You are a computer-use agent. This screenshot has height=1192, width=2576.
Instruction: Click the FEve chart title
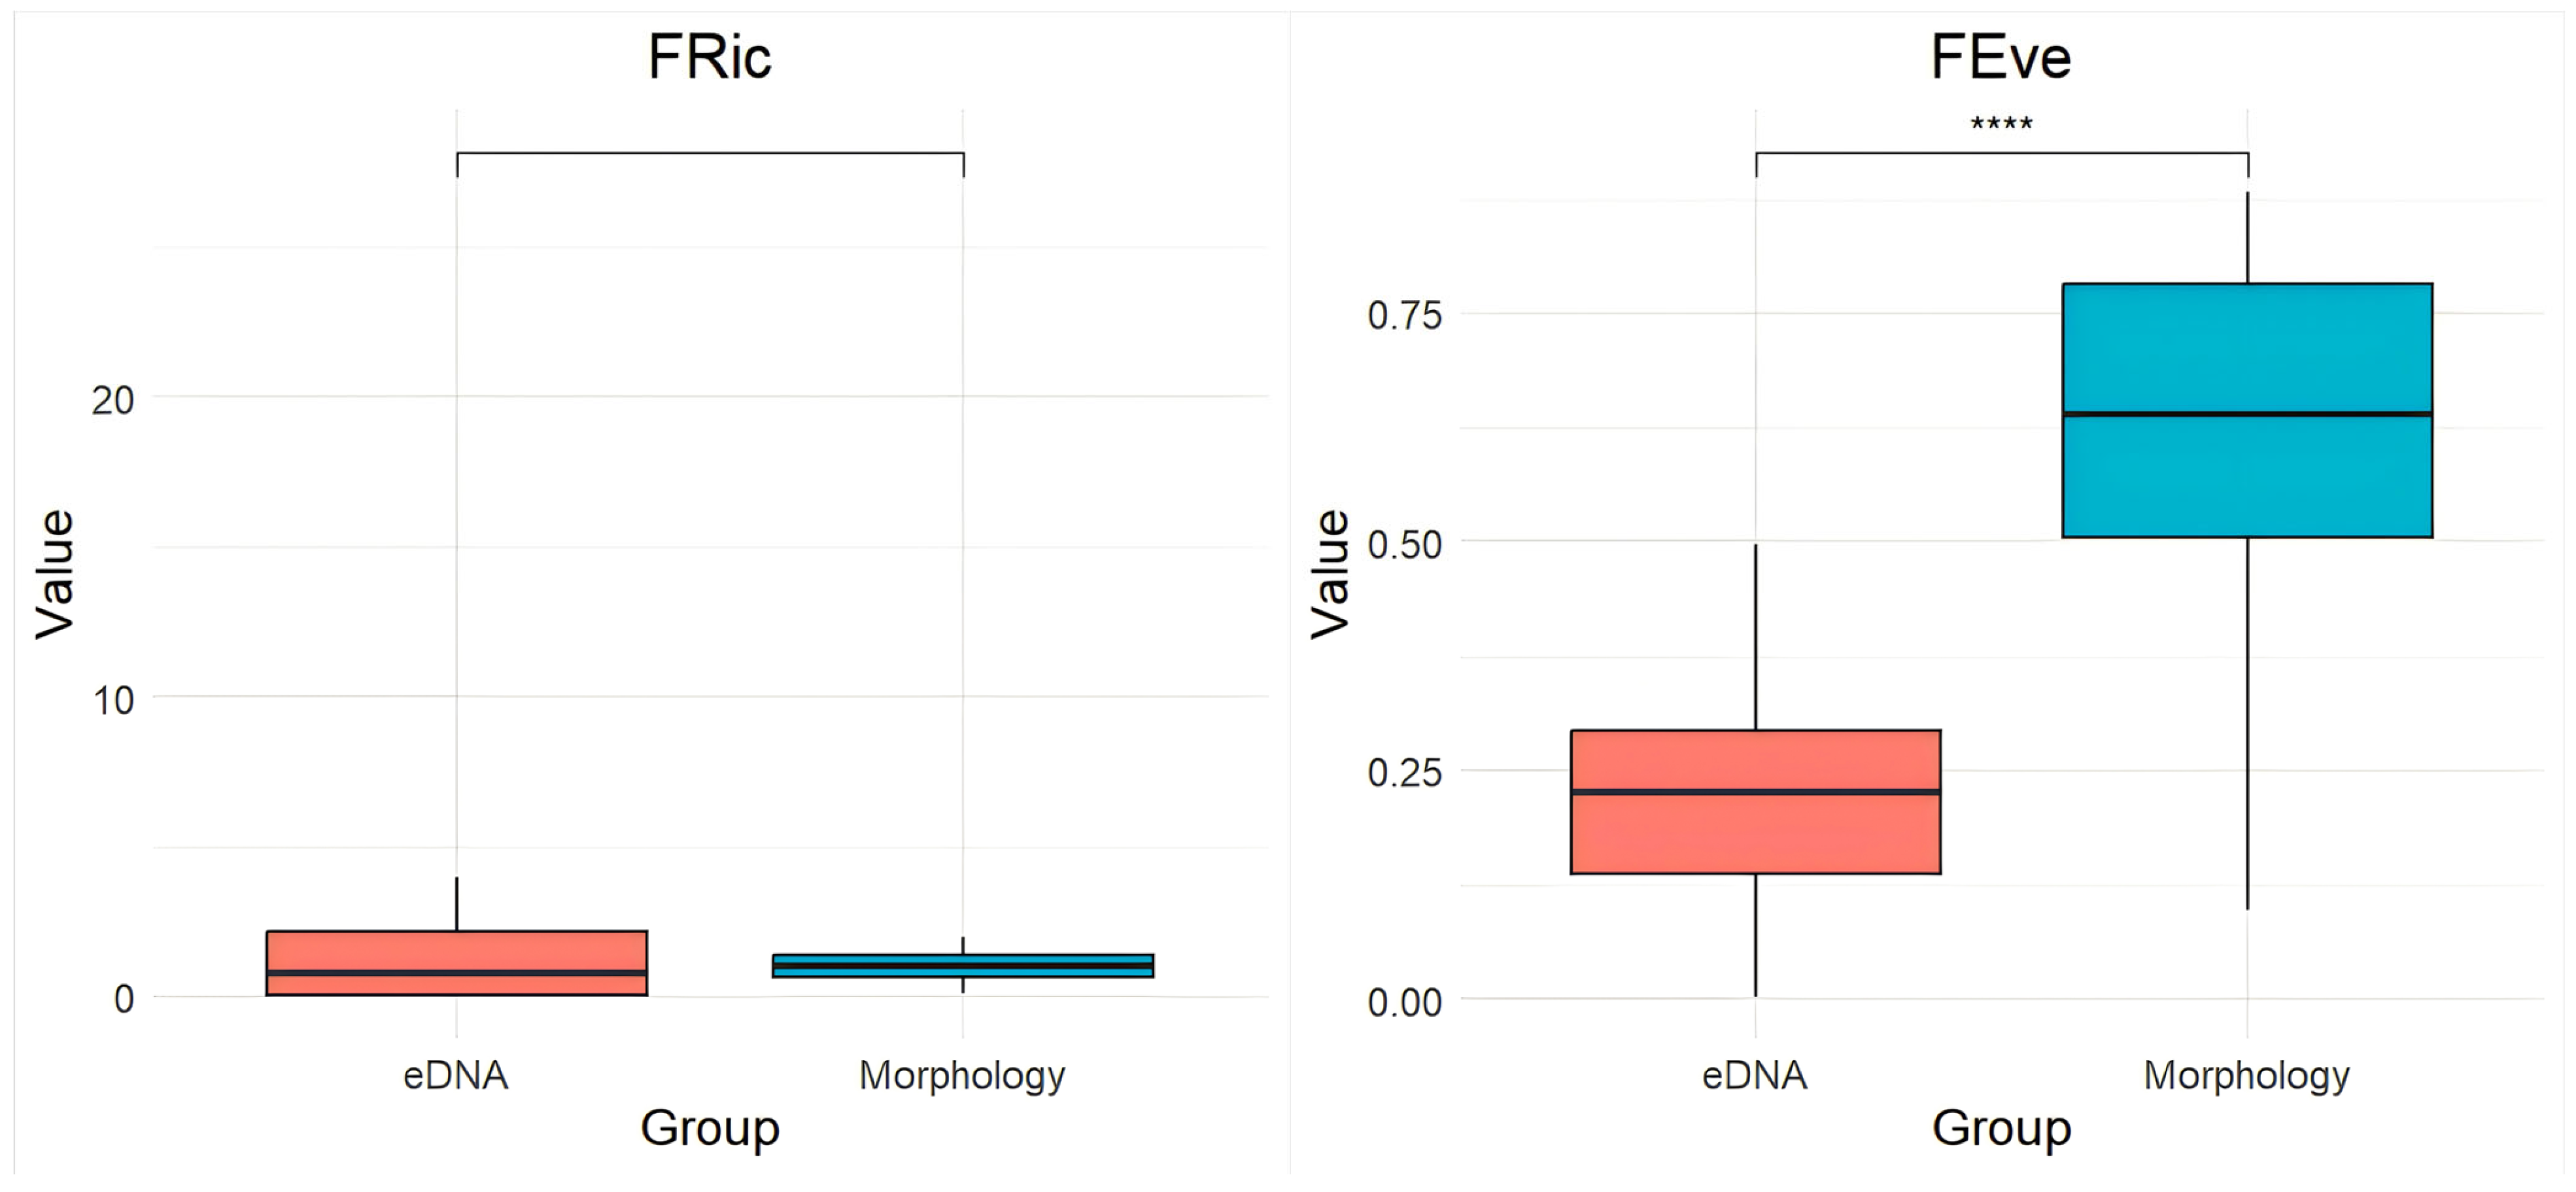click(2000, 56)
